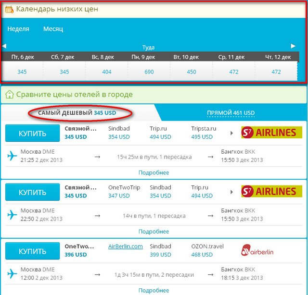
Task: Click 14ч в пути, 1 пересадка text
Action: 154,216
